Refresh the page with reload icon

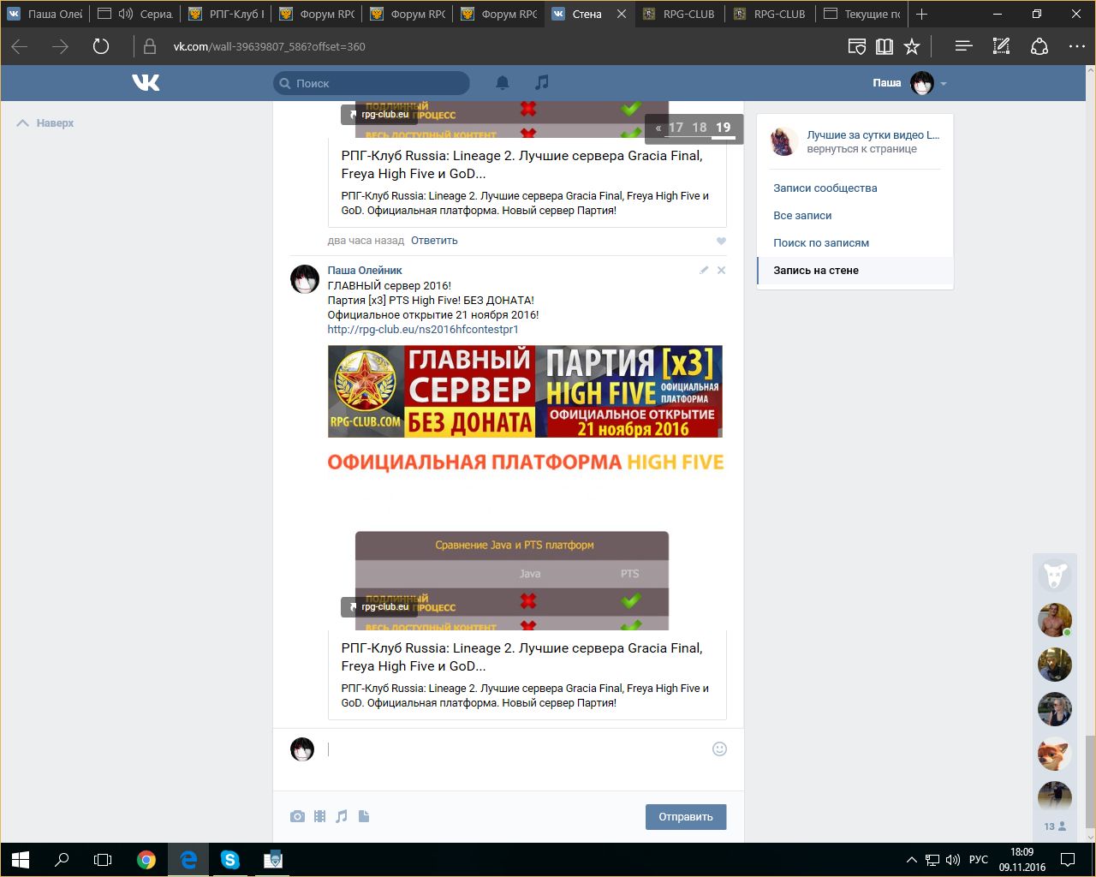(x=101, y=46)
